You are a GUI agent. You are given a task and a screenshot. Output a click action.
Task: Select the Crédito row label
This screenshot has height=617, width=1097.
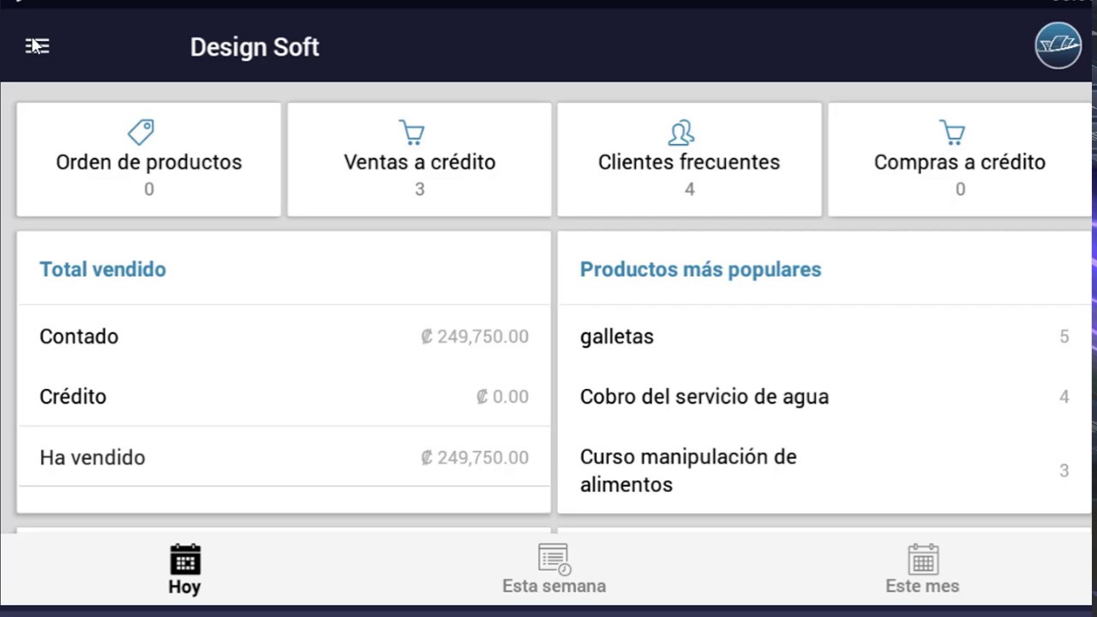tap(73, 397)
